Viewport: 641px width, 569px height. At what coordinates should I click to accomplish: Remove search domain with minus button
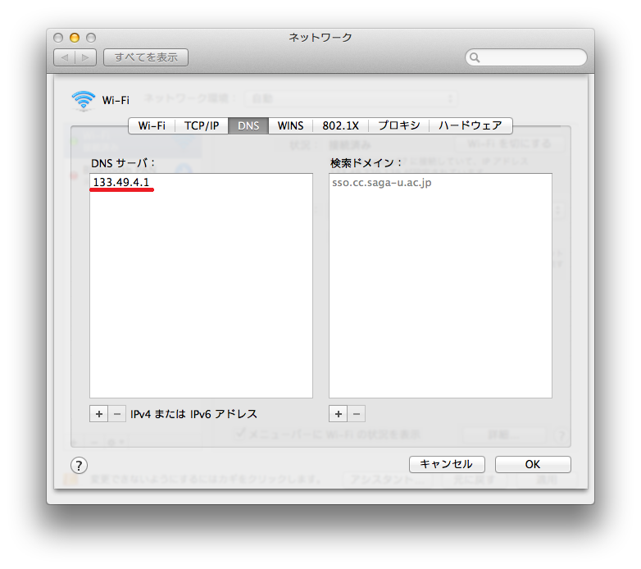357,414
